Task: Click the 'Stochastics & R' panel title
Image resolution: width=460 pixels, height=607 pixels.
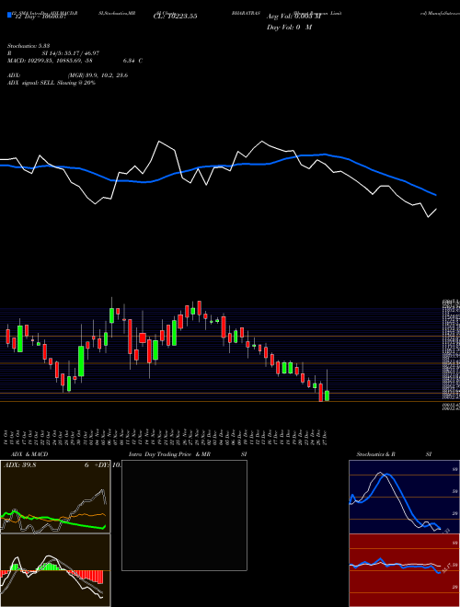Action: pyautogui.click(x=375, y=454)
